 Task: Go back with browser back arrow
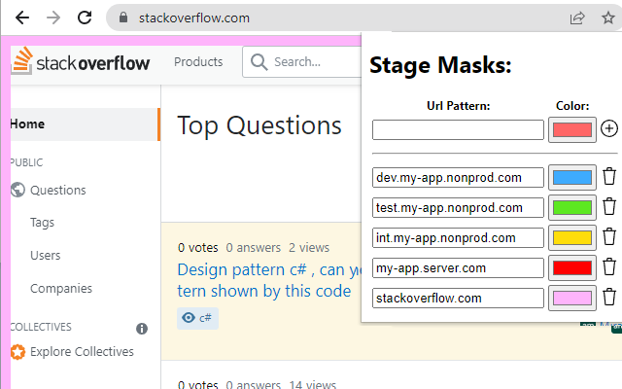22,17
